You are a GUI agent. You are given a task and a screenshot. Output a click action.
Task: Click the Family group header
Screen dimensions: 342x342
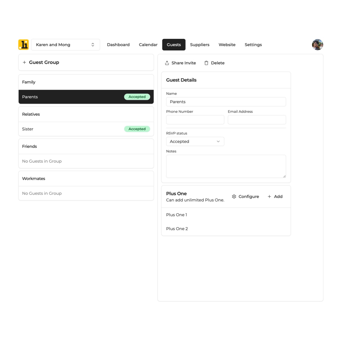tap(86, 82)
